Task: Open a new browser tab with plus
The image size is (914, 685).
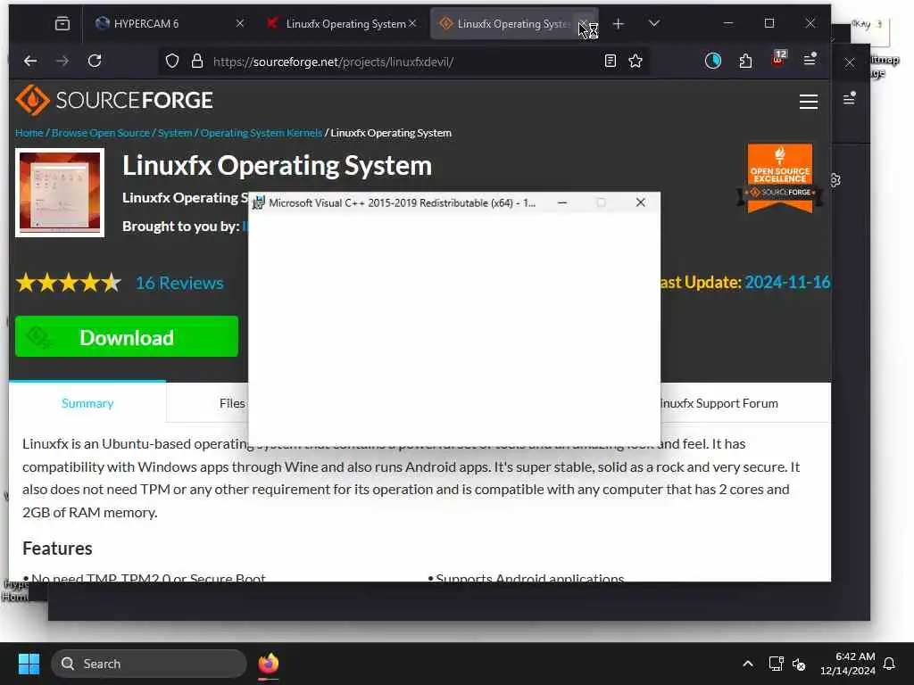Action: [618, 23]
